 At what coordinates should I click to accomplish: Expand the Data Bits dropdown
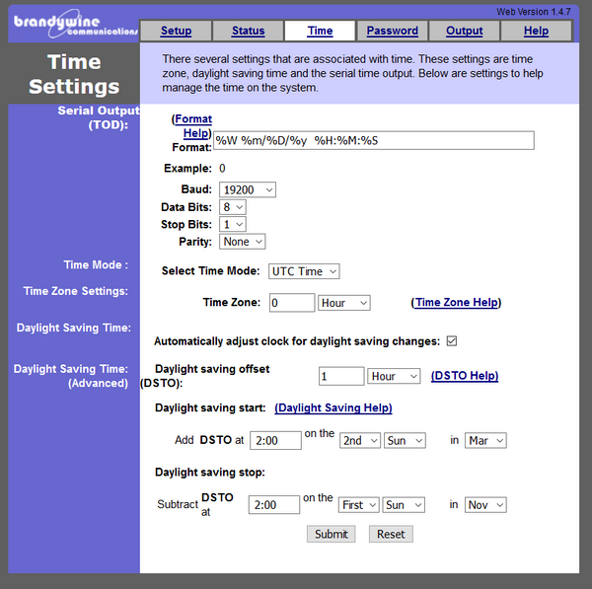coord(233,207)
